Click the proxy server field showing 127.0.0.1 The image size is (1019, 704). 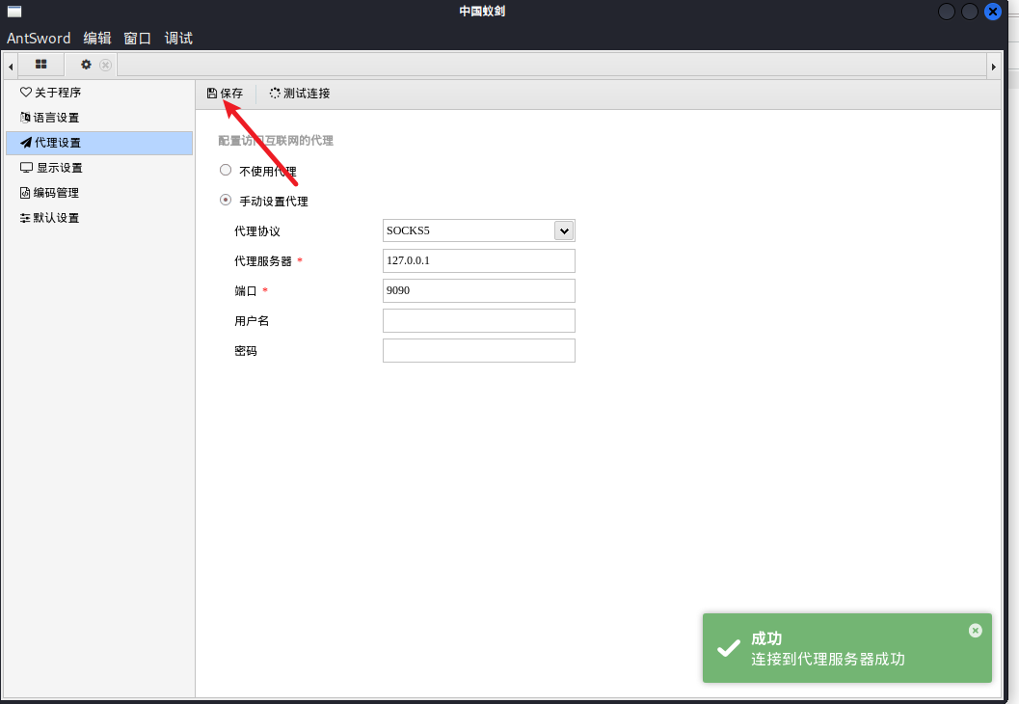pos(478,260)
